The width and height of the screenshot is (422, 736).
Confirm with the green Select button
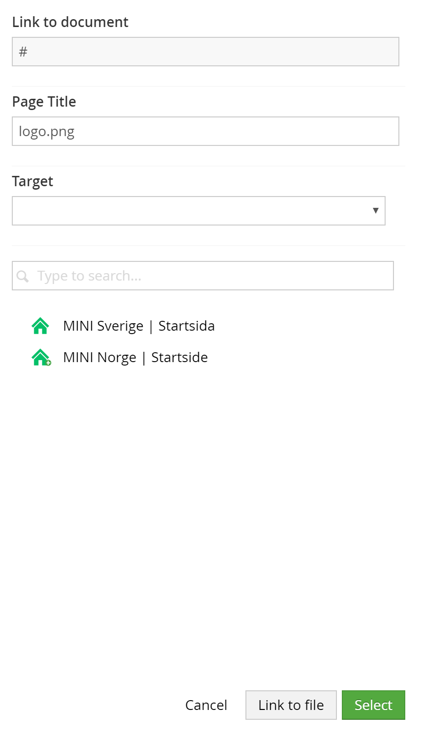click(373, 705)
